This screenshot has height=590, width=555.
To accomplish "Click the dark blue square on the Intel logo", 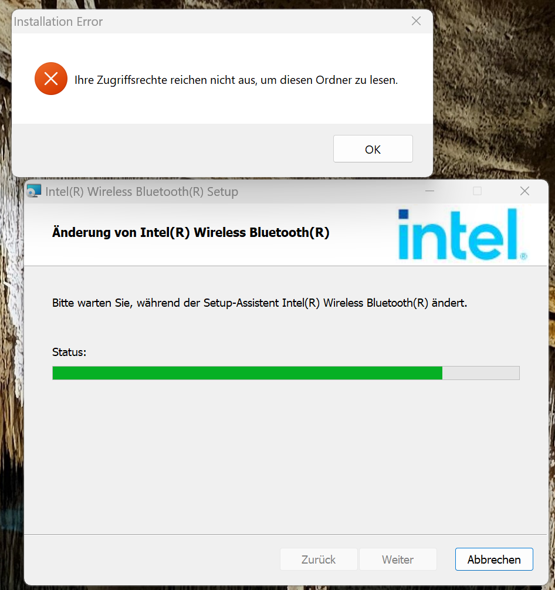I will pos(403,214).
